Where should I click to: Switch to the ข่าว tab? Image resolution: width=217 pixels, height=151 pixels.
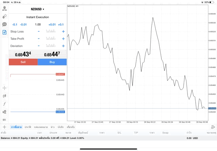[53, 127]
